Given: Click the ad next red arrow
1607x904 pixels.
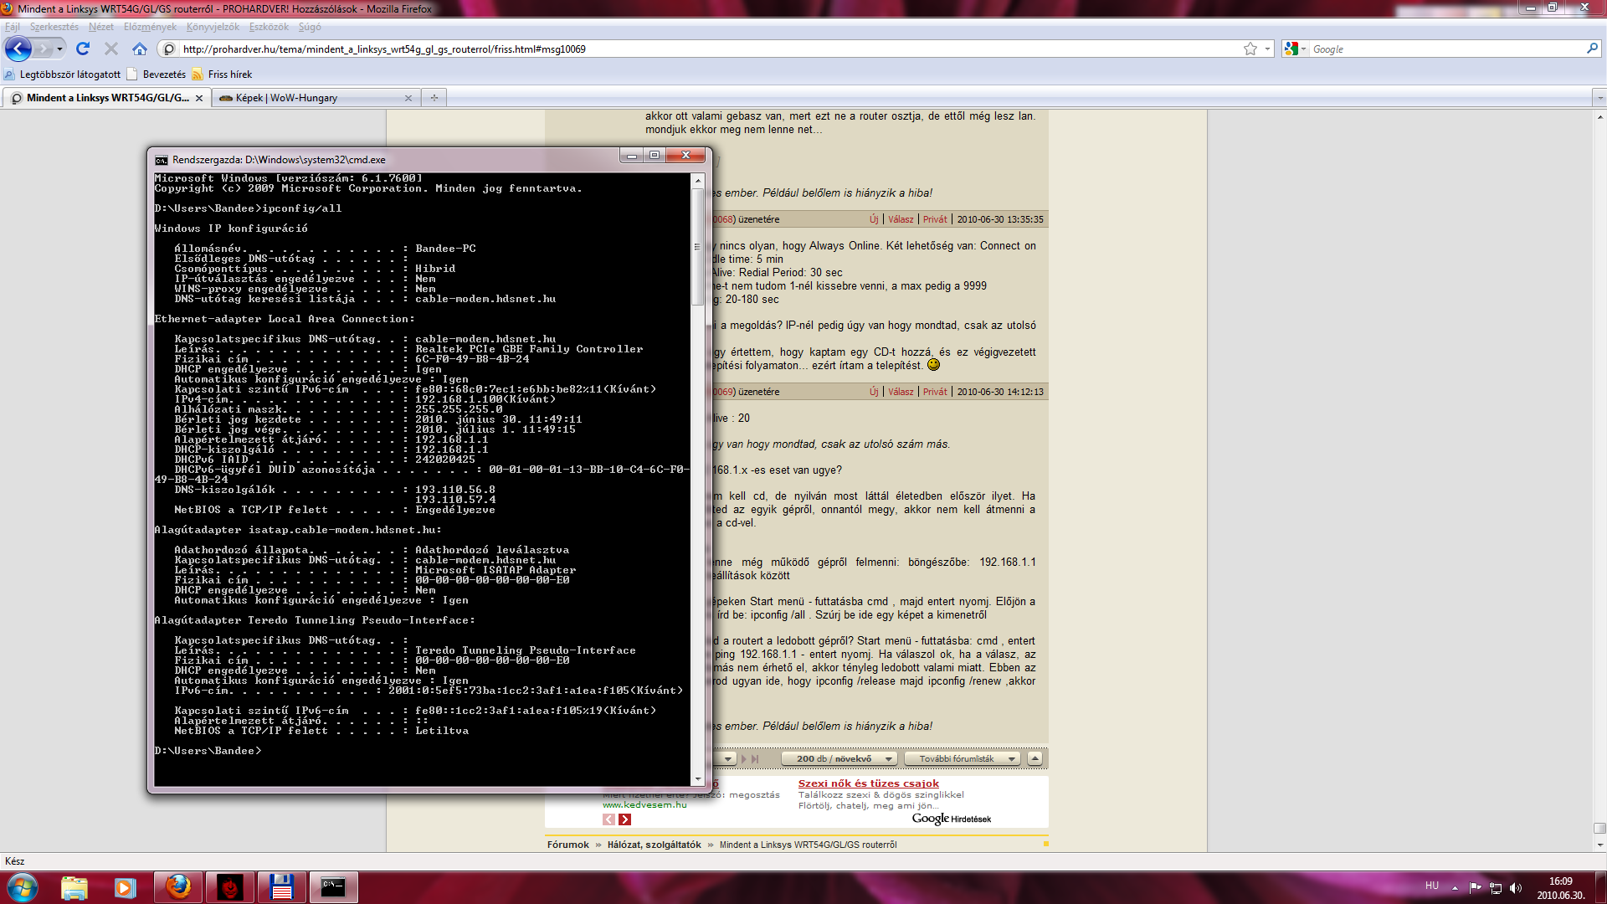Looking at the screenshot, I should pyautogui.click(x=624, y=819).
